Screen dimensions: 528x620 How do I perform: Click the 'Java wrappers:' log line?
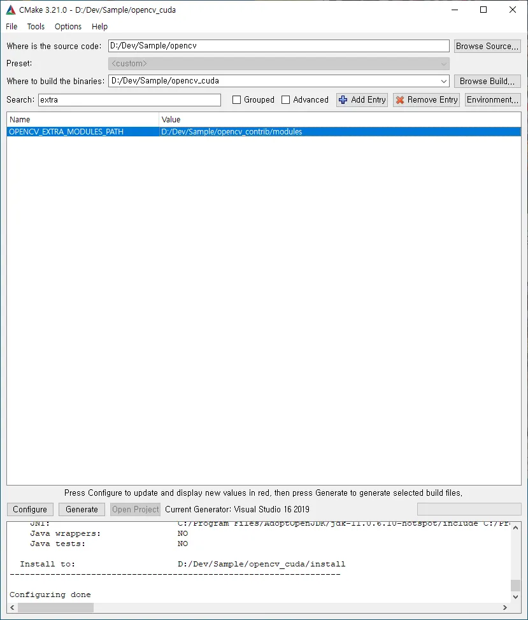[x=109, y=534]
